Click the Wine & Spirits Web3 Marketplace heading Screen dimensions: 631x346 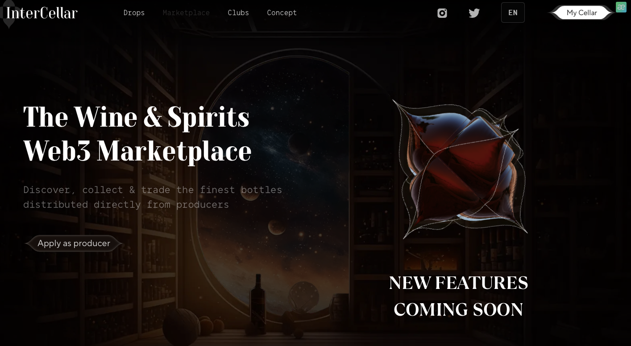(137, 134)
